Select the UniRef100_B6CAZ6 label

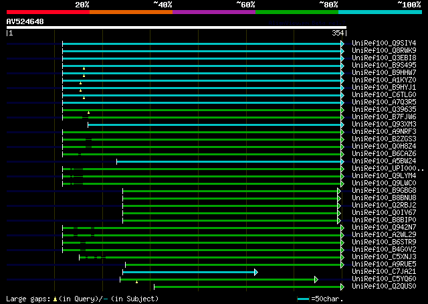pyautogui.click(x=384, y=154)
